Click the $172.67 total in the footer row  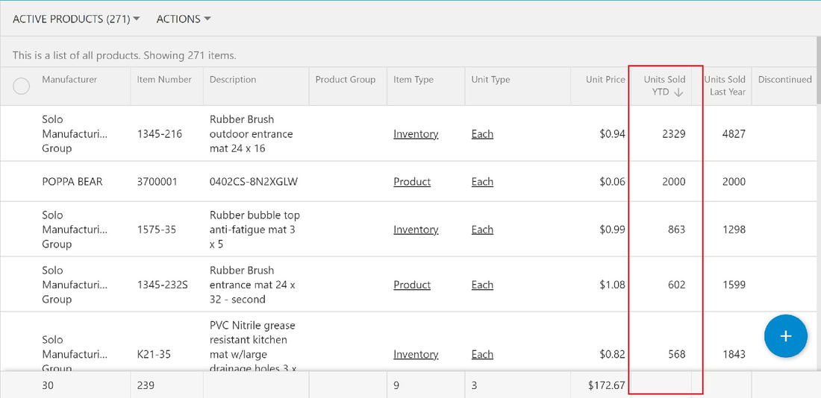coord(606,385)
